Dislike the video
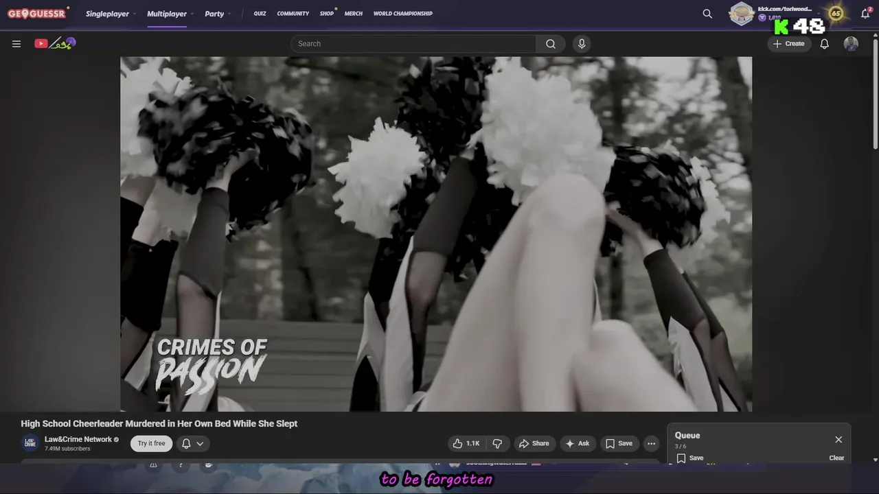This screenshot has width=879, height=494. coord(497,443)
